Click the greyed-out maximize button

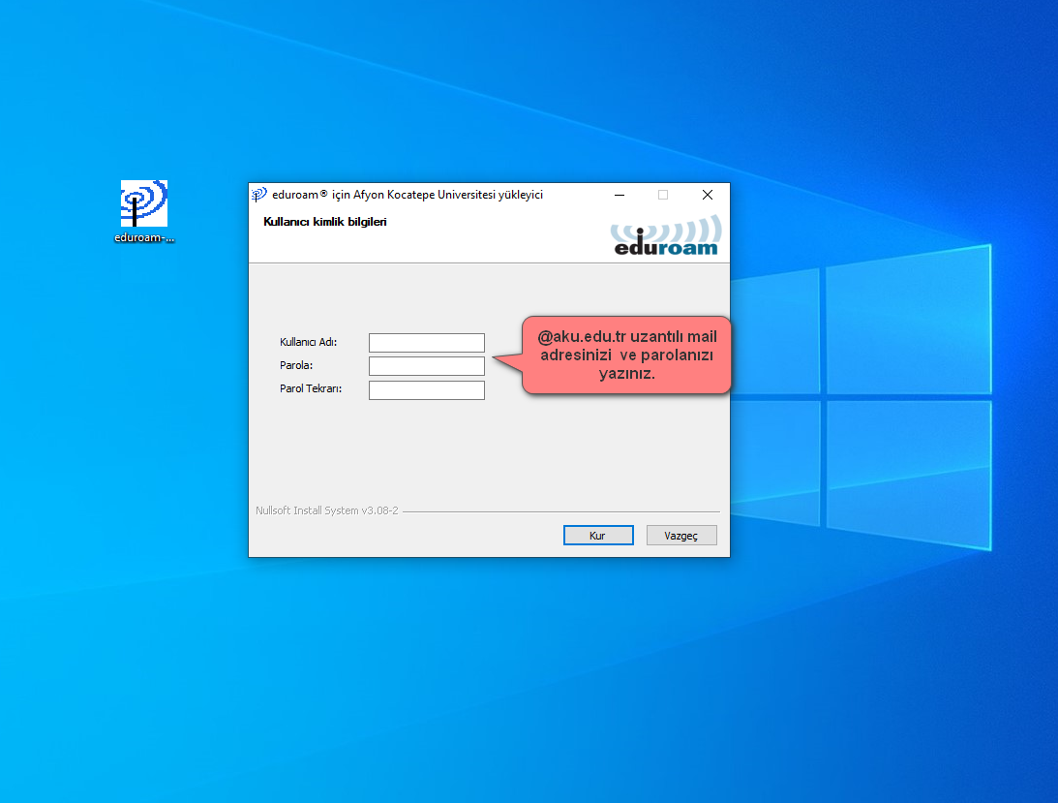[x=663, y=195]
